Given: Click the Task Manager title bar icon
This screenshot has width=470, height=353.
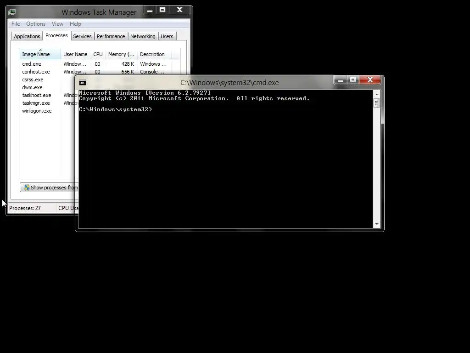Looking at the screenshot, I should tap(12, 12).
